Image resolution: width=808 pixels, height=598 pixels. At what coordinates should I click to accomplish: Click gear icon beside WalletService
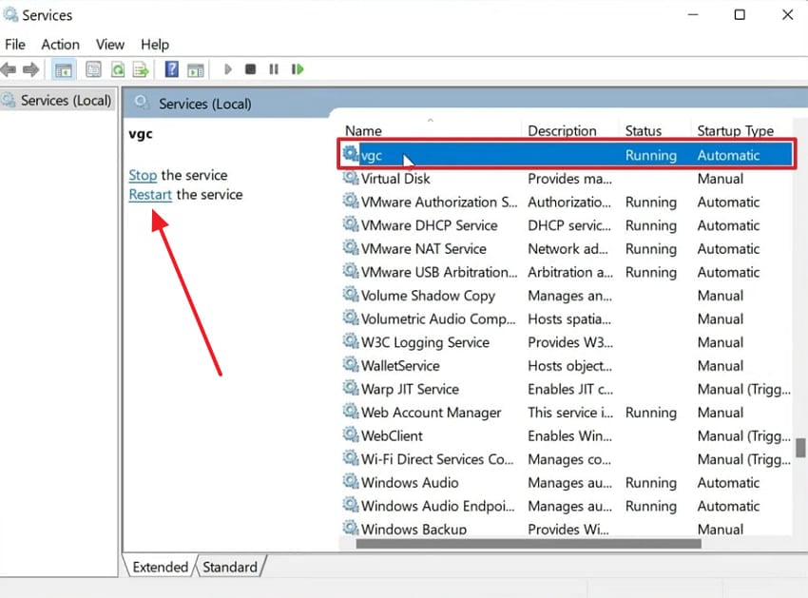point(351,364)
